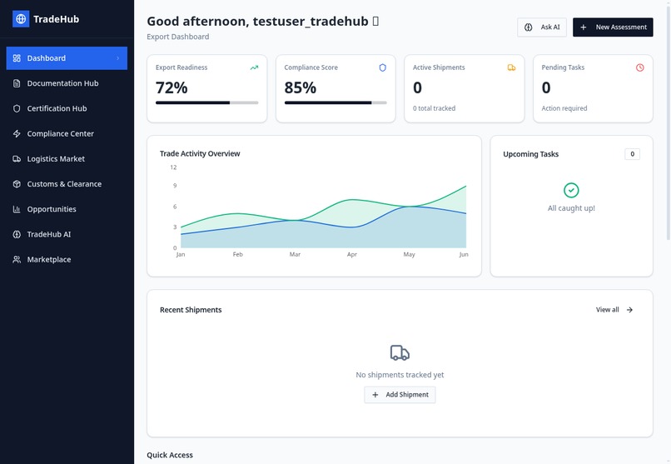Viewport: 671px width, 464px height.
Task: Click the Certification Hub shield icon
Action: click(17, 109)
